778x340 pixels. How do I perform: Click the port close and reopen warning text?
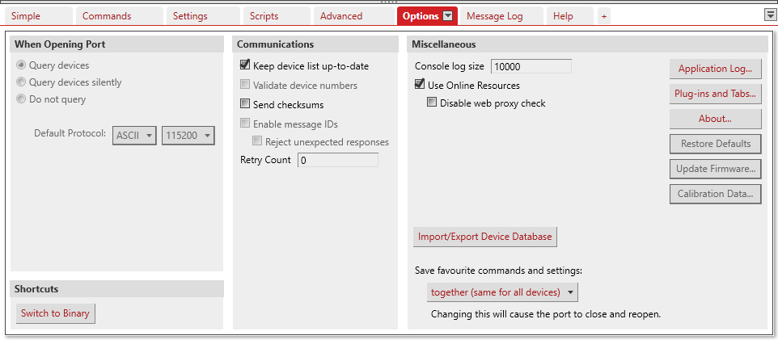(x=546, y=314)
